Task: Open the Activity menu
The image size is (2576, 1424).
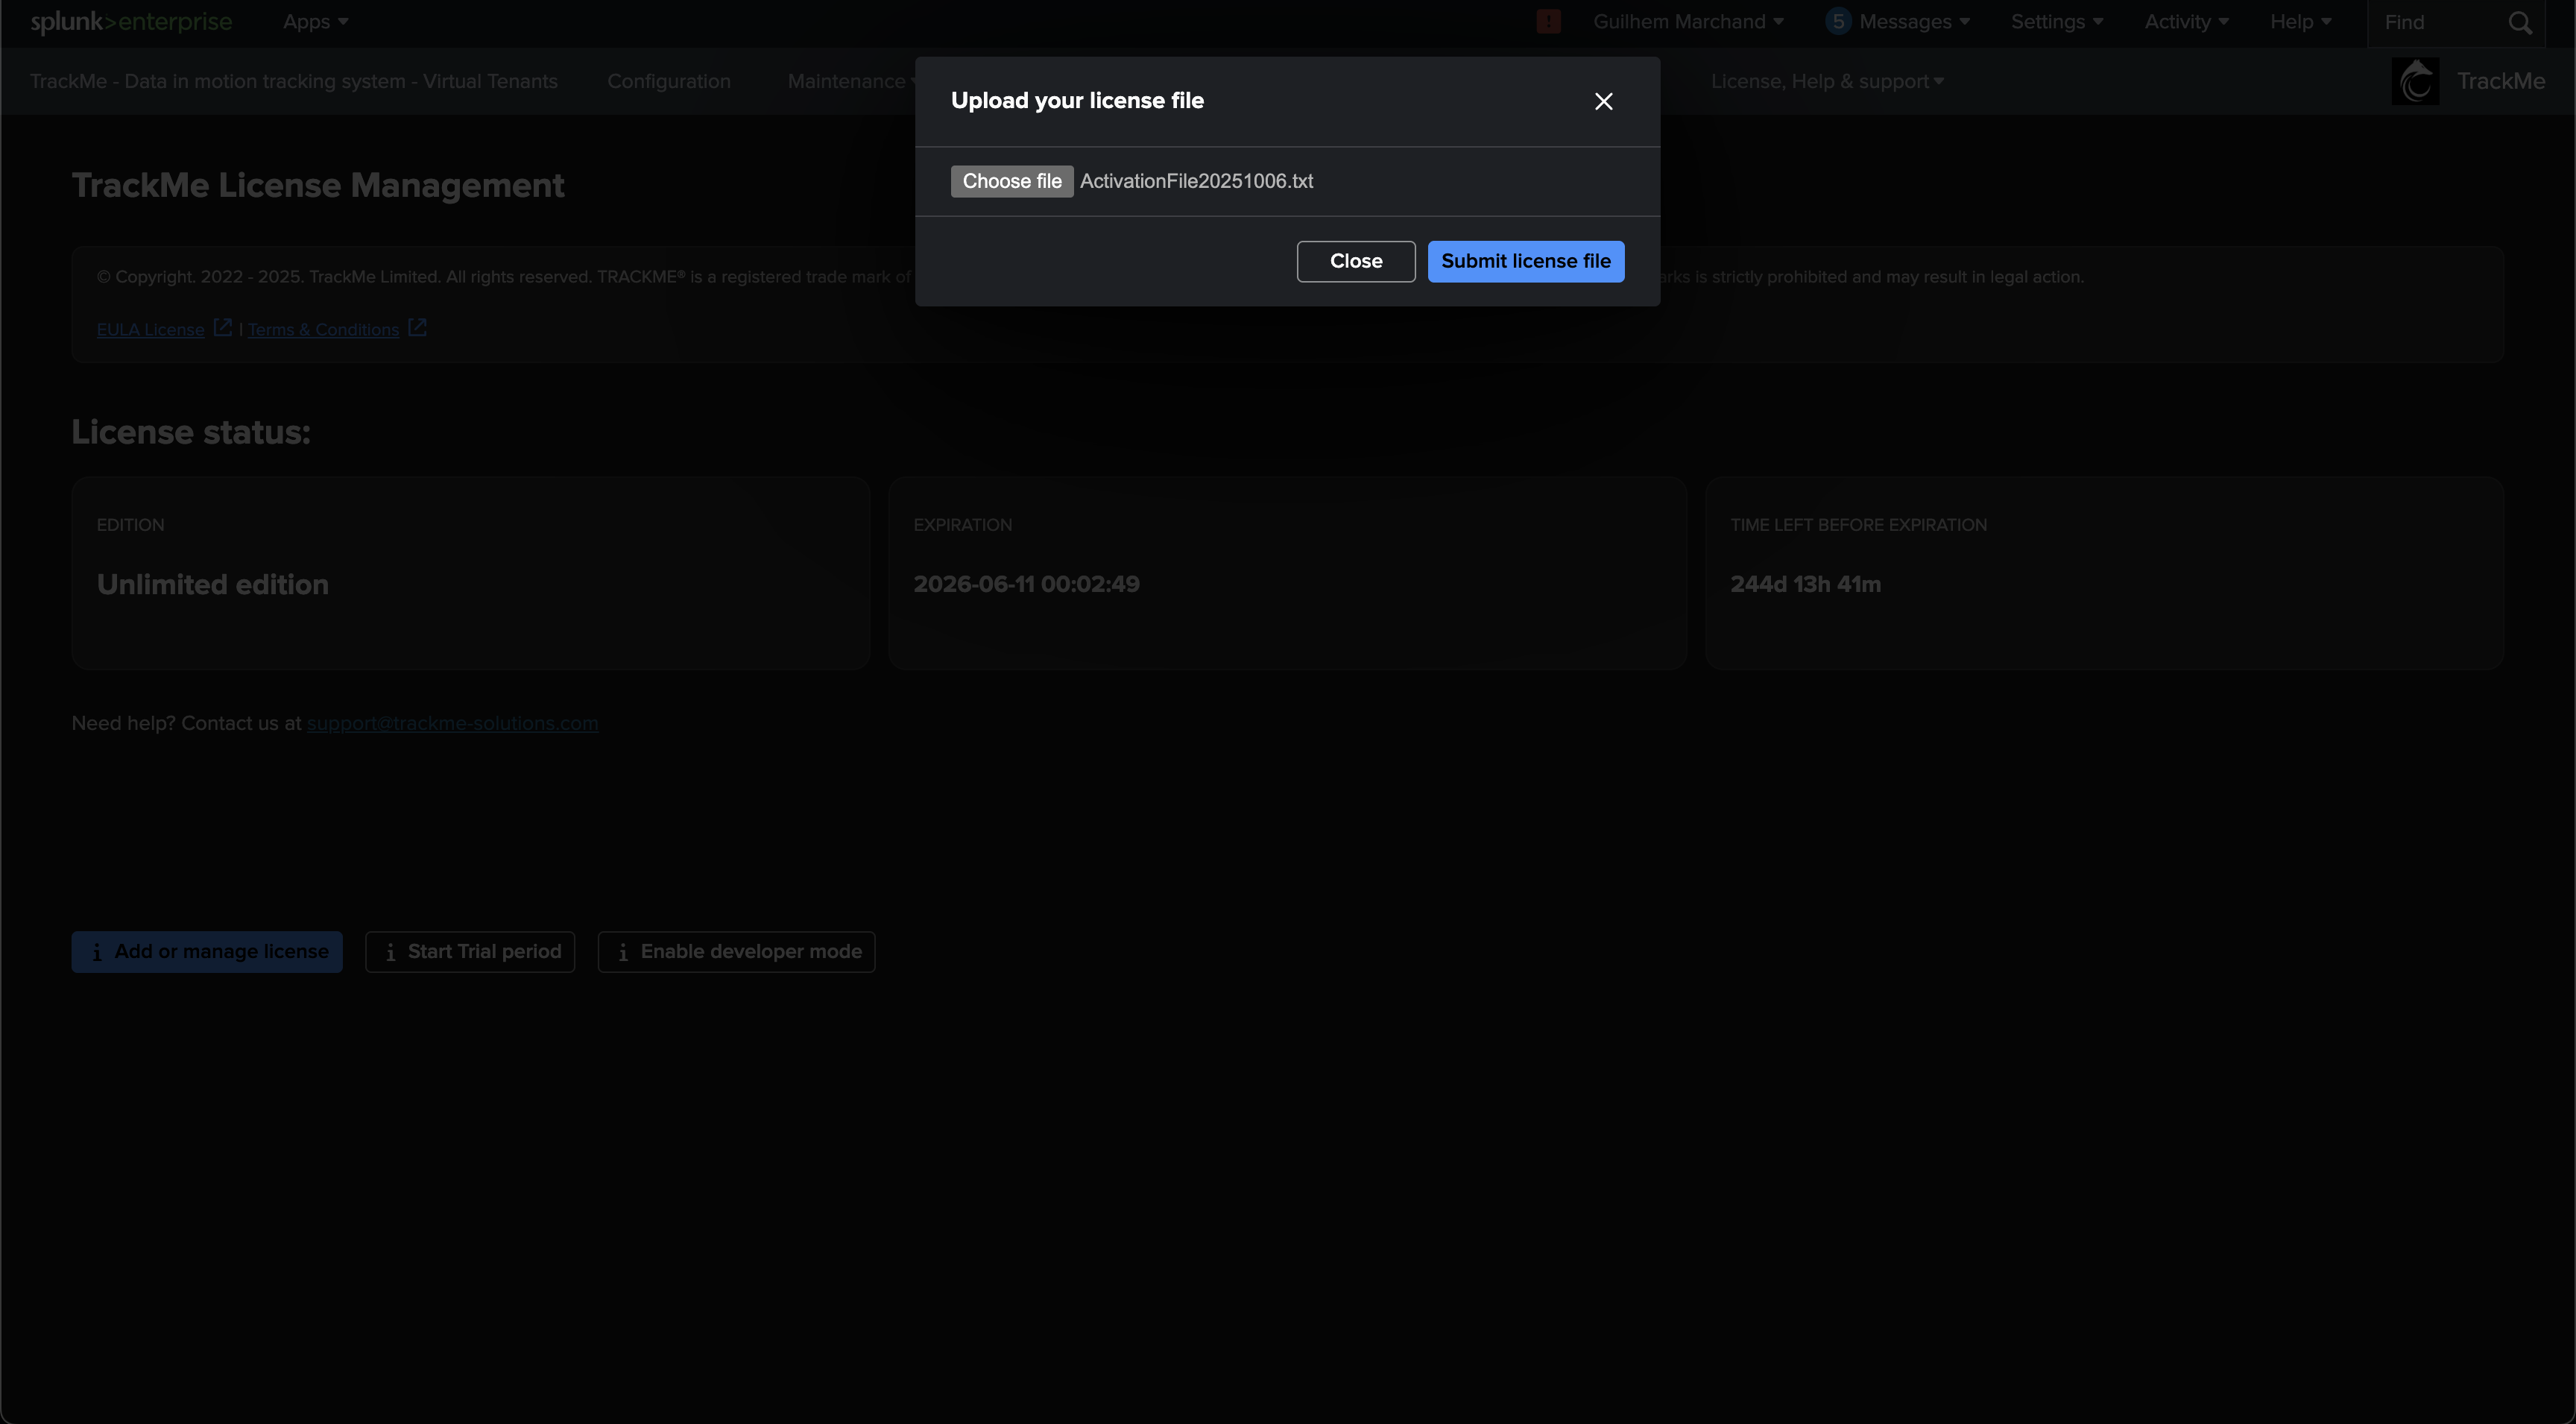Action: (2185, 22)
